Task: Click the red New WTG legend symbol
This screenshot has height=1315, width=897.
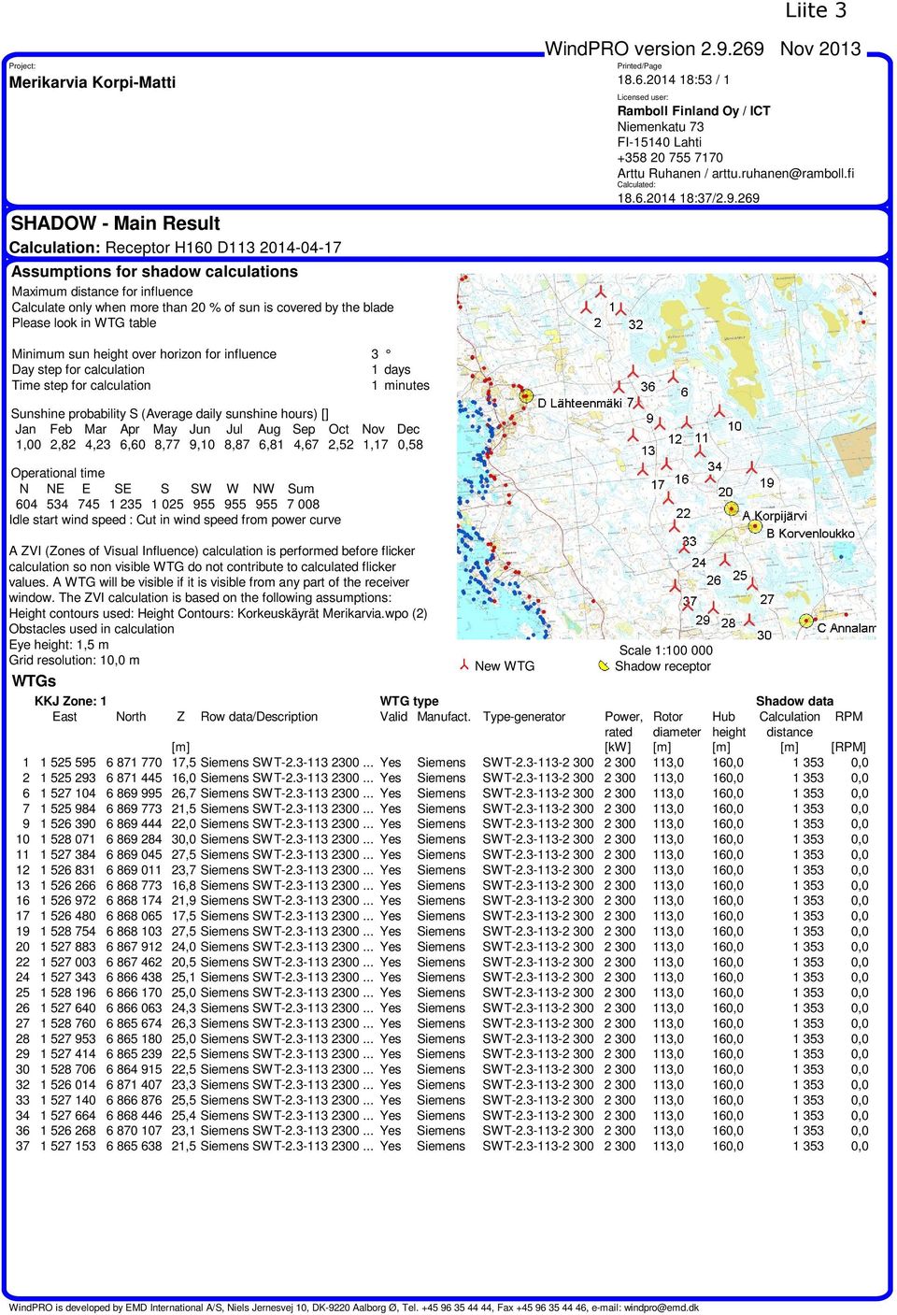Action: pyautogui.click(x=463, y=665)
